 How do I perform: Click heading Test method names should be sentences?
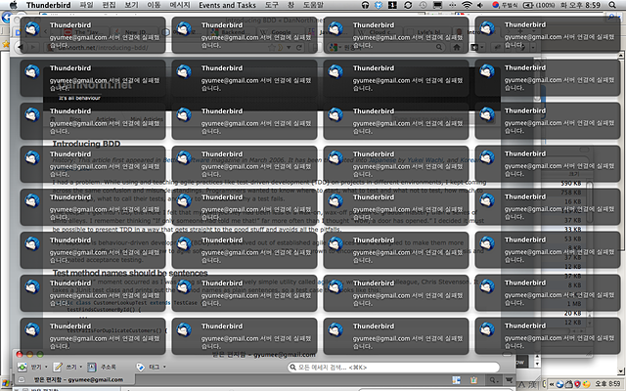click(130, 273)
